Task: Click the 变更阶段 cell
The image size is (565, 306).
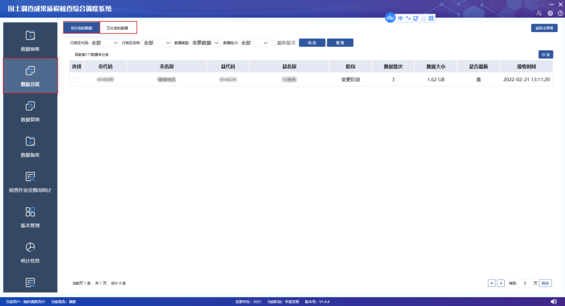Action: point(350,80)
